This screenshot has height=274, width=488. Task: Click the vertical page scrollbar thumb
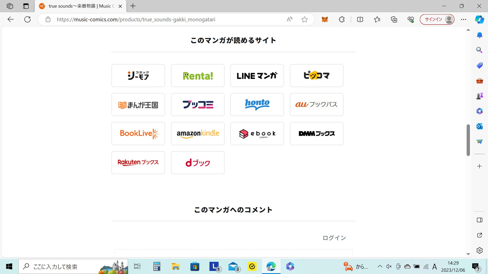point(468,140)
